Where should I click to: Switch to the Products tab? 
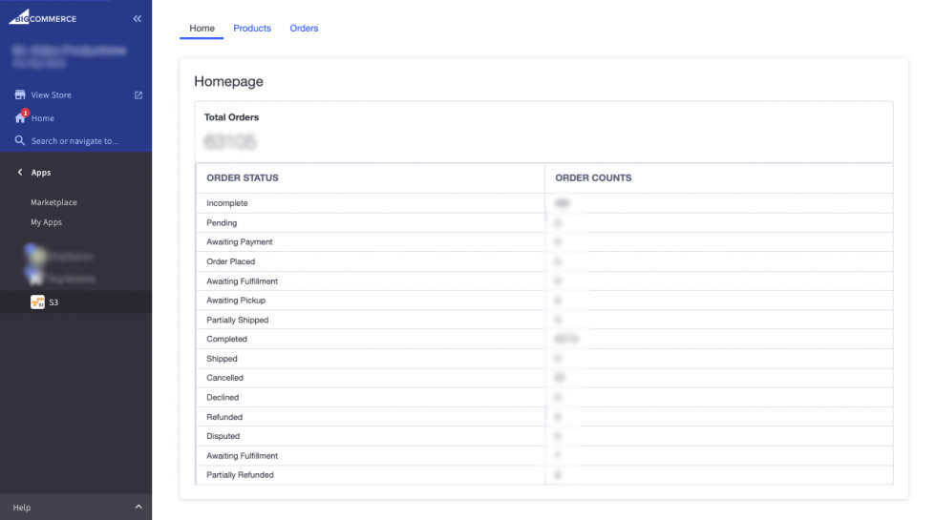pyautogui.click(x=252, y=29)
